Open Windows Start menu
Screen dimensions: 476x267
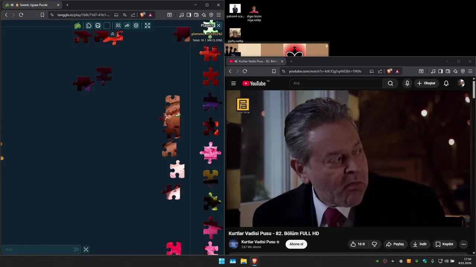point(222,261)
